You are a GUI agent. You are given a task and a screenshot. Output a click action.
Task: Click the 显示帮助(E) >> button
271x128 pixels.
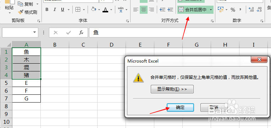pos(172,89)
